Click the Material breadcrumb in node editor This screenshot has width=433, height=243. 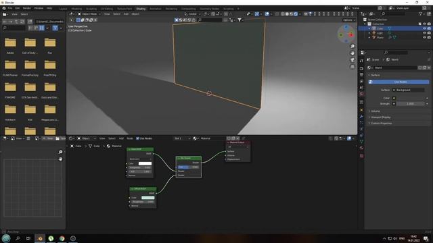(114, 146)
